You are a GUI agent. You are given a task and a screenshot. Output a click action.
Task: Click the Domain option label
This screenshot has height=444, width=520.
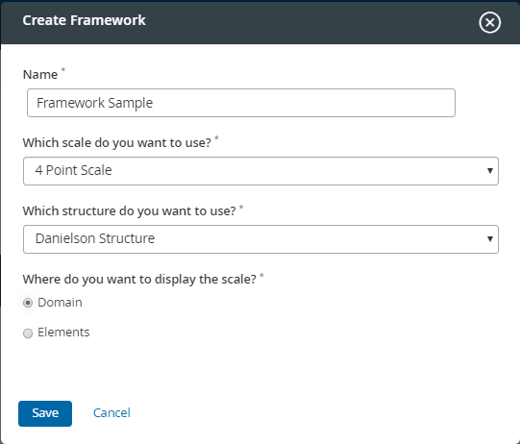pos(60,303)
